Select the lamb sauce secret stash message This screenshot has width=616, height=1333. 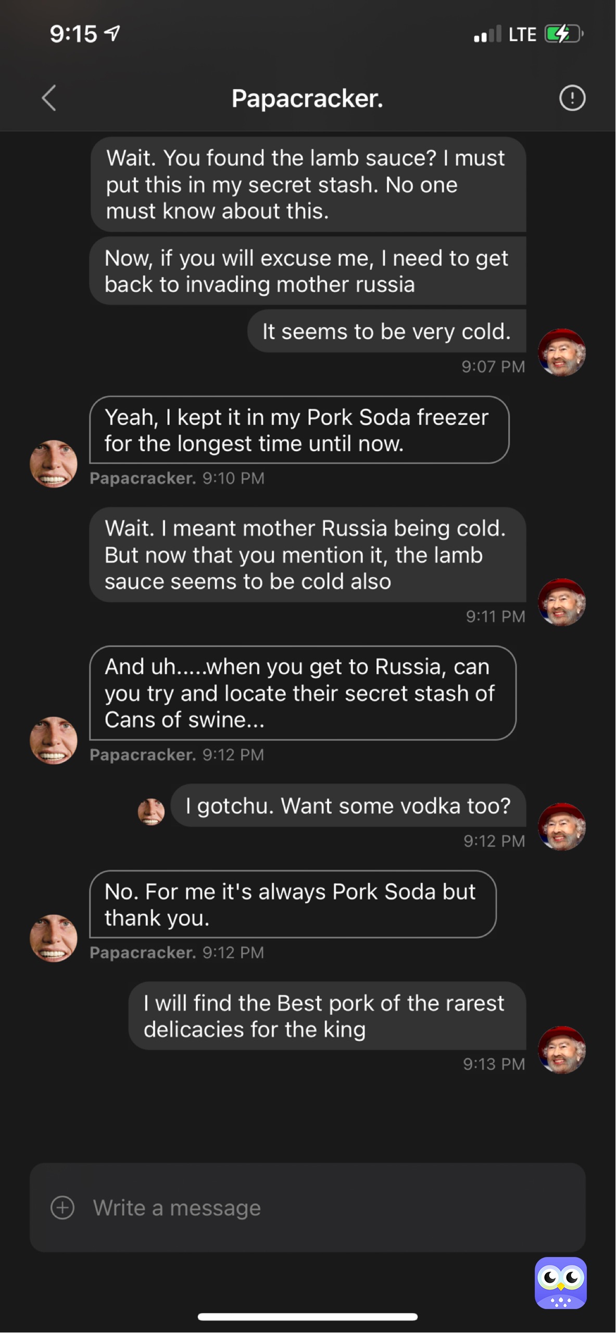pos(309,184)
